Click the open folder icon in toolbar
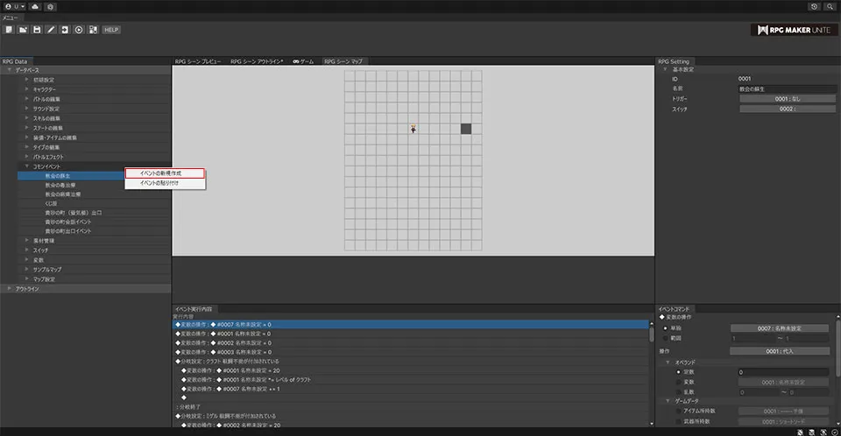 coord(22,30)
